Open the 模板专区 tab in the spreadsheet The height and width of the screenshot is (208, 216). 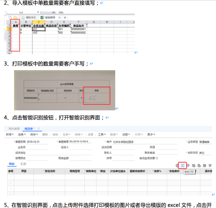point(29,17)
